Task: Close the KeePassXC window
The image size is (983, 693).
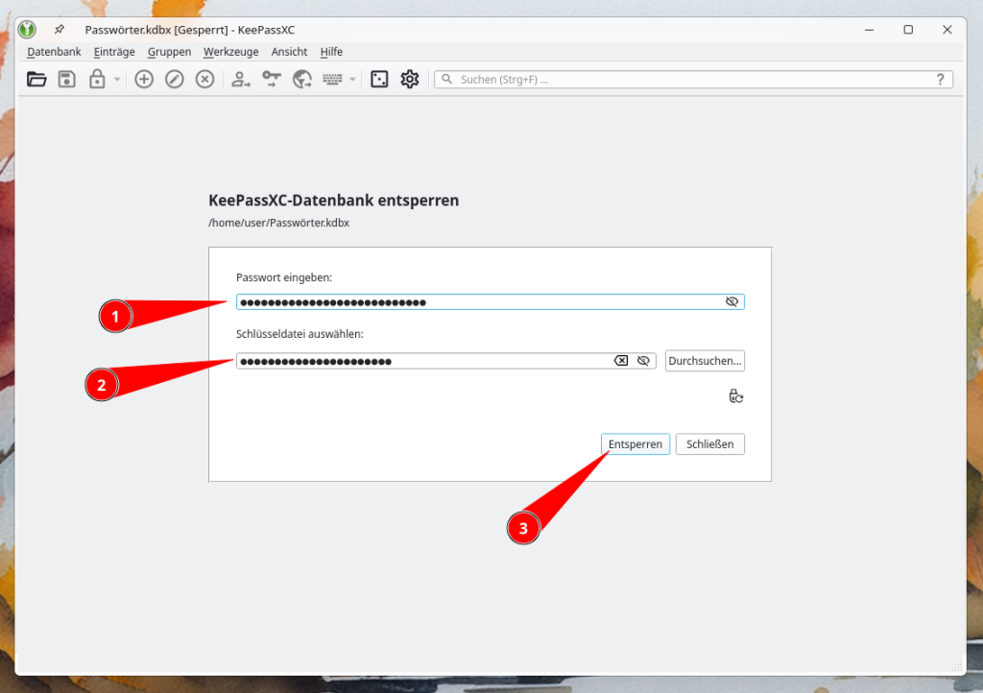Action: (947, 30)
